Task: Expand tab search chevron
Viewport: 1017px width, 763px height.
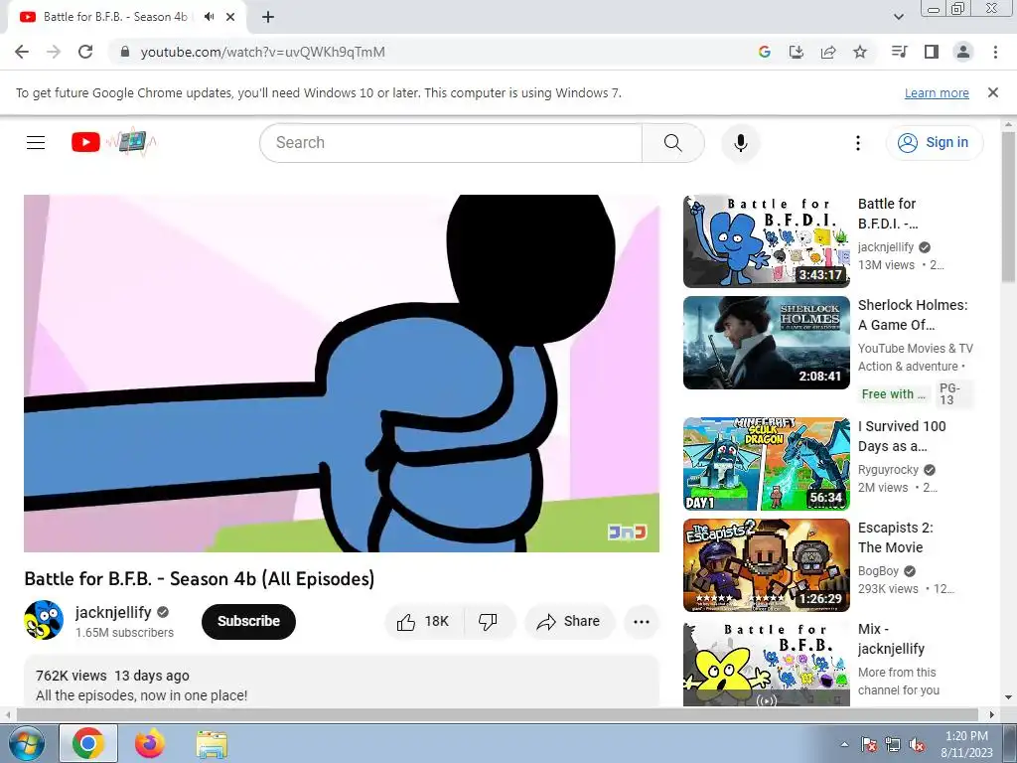Action: (899, 17)
